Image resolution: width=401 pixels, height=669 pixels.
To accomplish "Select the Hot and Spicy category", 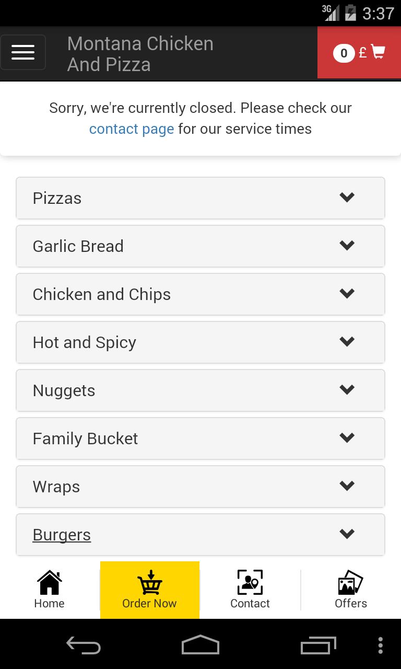I will [x=85, y=342].
